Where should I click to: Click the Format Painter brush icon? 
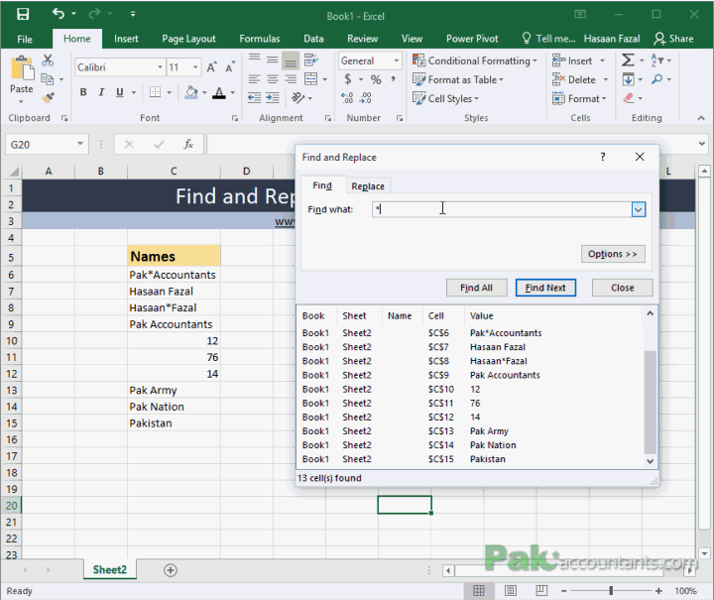(48, 97)
